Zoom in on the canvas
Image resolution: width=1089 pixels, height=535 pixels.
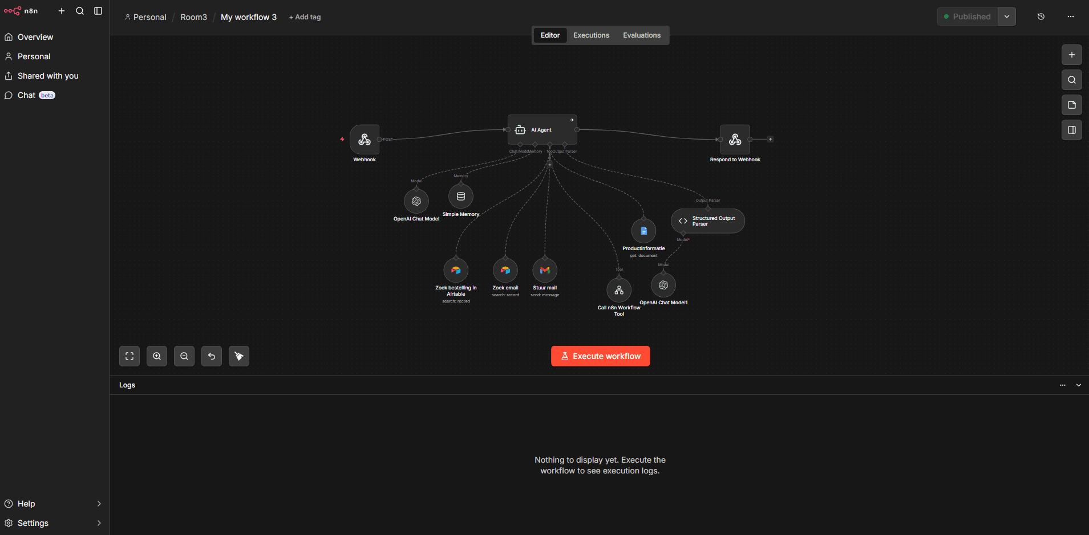tap(157, 356)
